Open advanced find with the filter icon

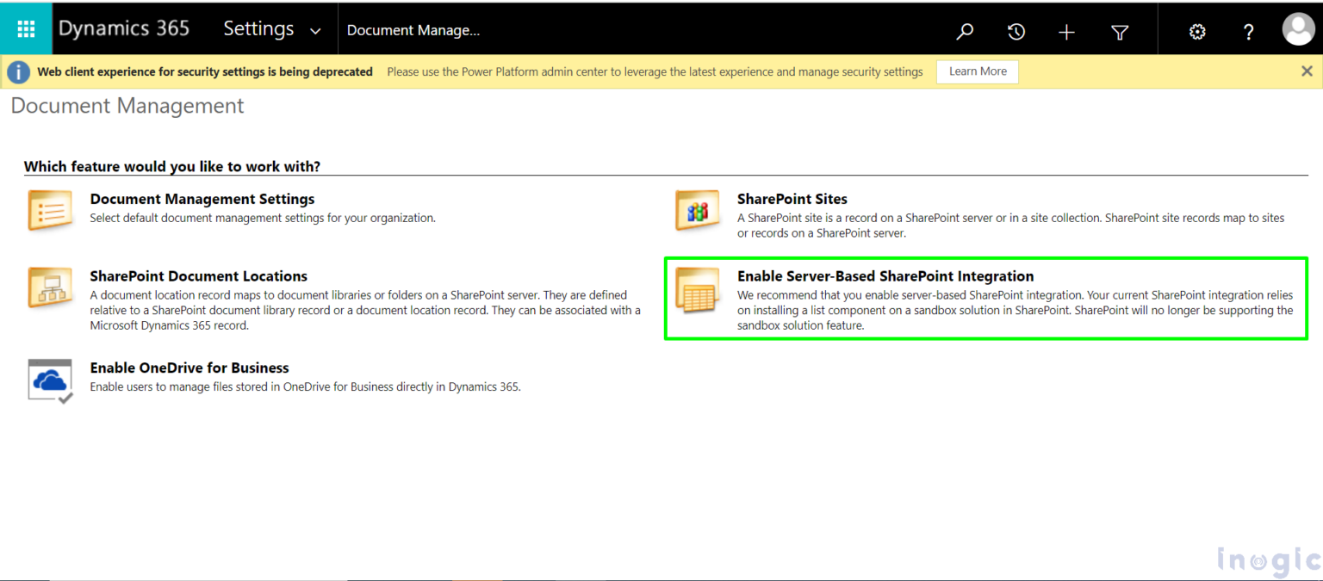tap(1119, 31)
